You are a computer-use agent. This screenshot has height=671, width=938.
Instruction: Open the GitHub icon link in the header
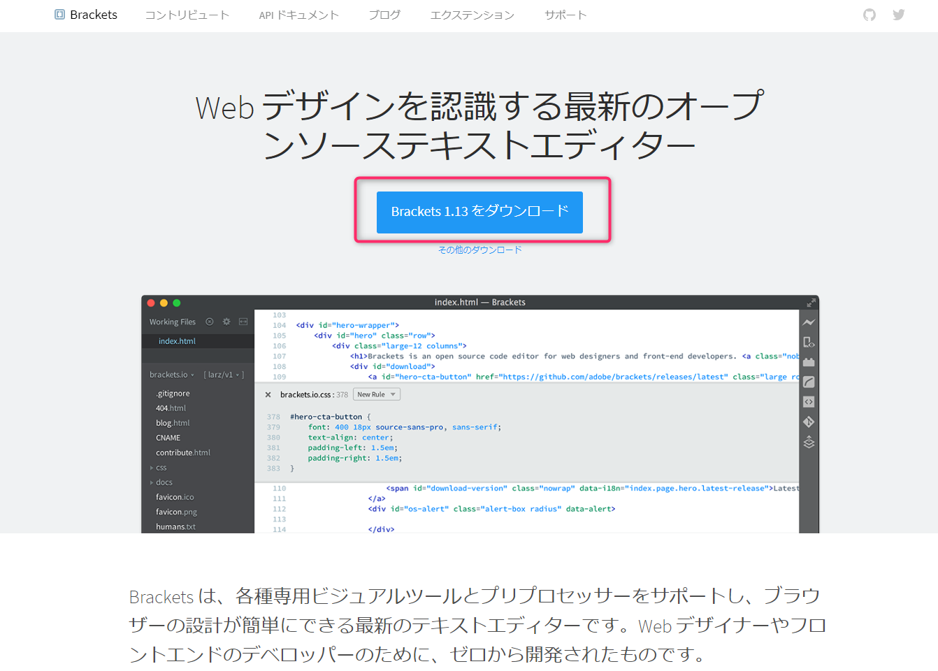870,15
